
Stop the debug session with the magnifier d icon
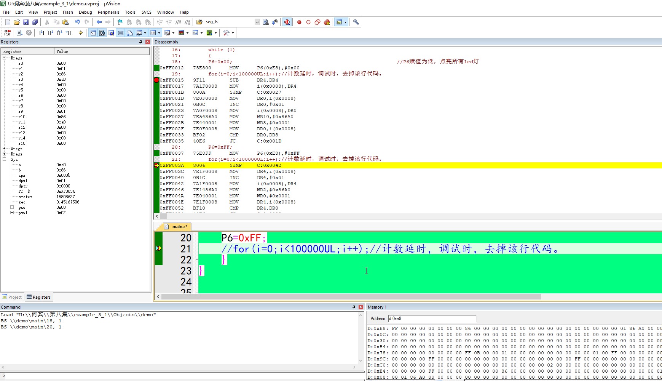287,22
